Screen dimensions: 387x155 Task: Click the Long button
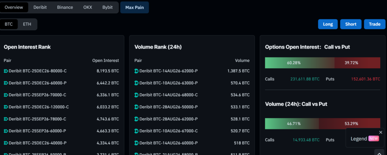pos(328,24)
